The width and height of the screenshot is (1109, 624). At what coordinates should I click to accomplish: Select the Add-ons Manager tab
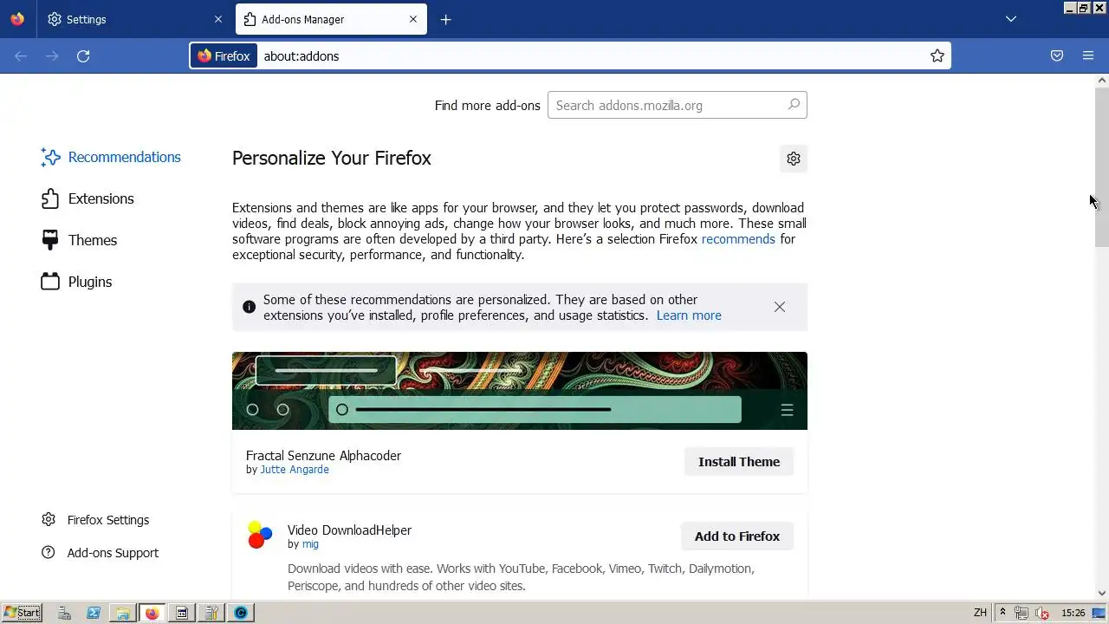(x=331, y=19)
